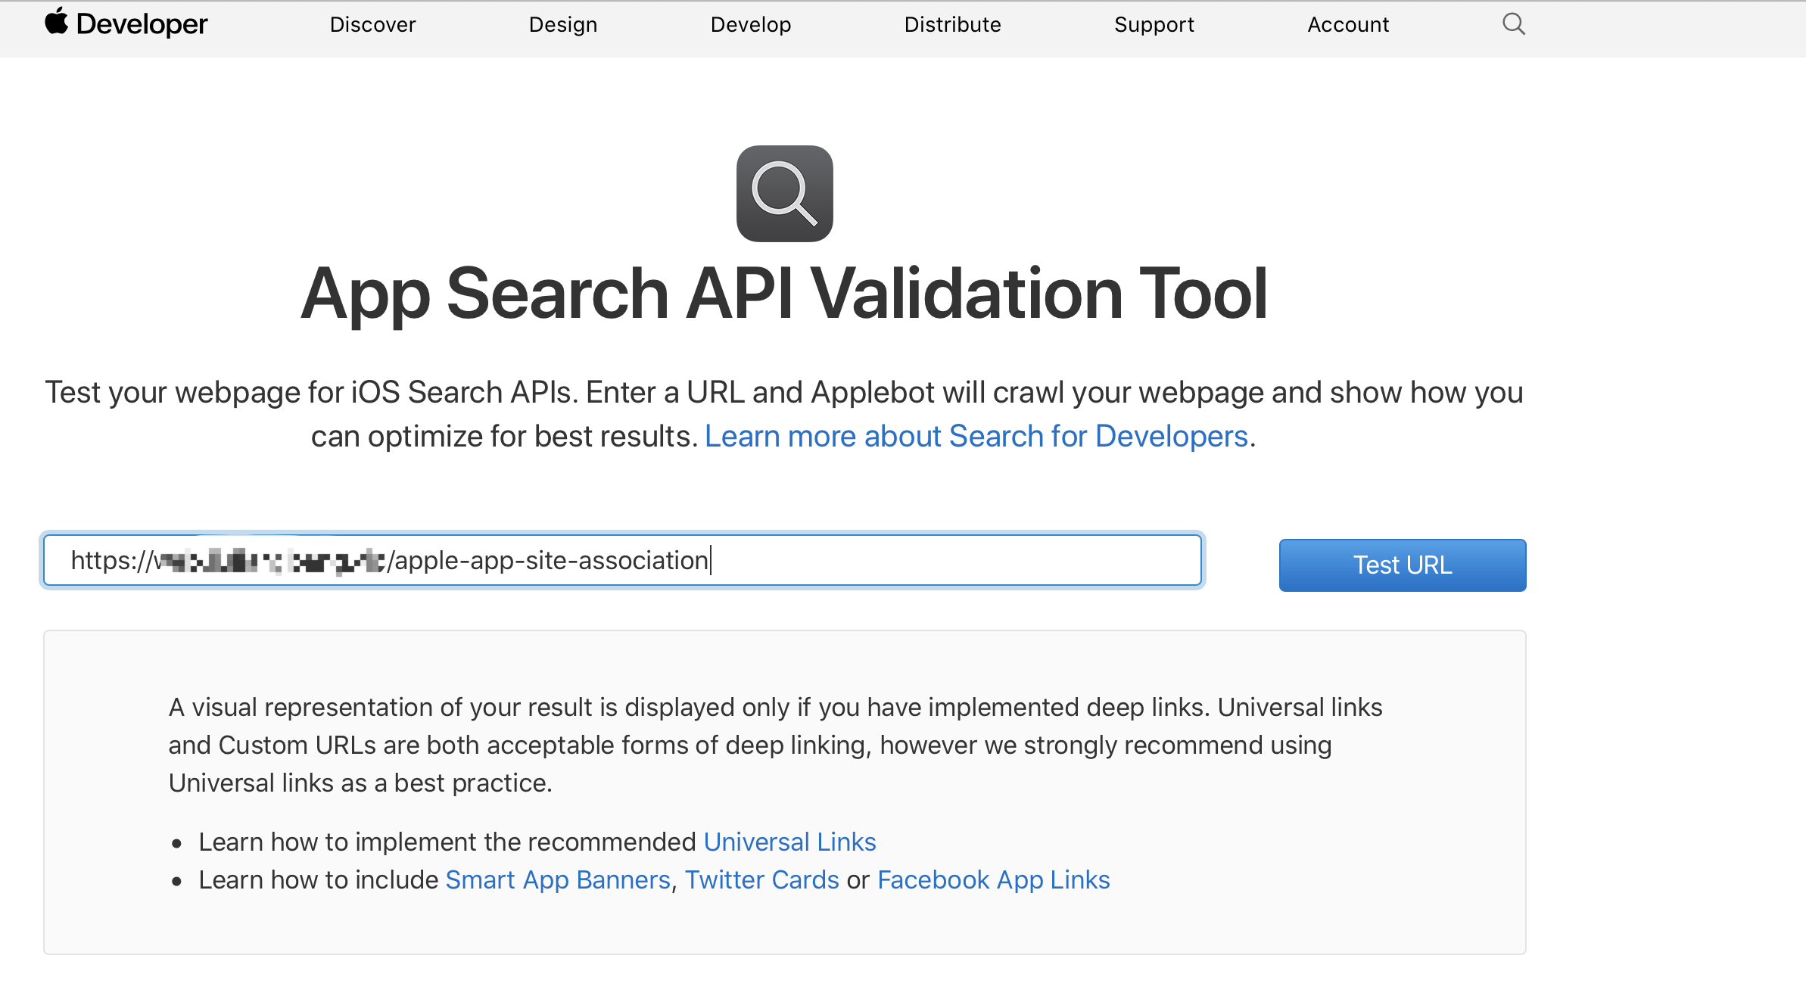Click the App Search magnifier app icon

[x=784, y=194]
